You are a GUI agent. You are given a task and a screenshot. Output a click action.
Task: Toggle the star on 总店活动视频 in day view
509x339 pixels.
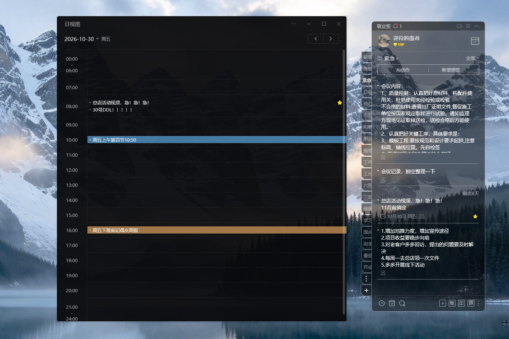pyautogui.click(x=340, y=102)
